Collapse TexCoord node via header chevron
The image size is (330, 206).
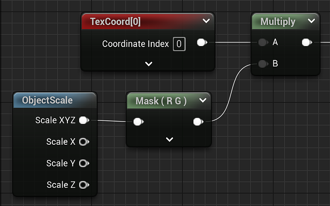pos(206,21)
